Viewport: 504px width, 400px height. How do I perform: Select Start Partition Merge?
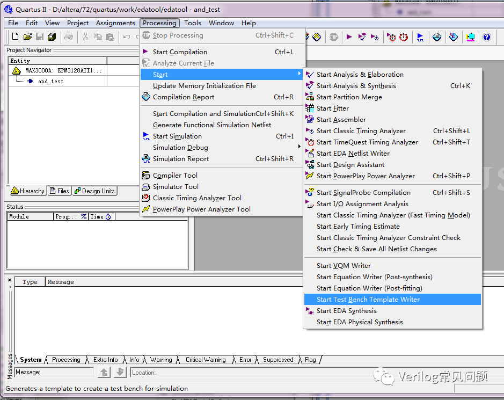click(392, 97)
